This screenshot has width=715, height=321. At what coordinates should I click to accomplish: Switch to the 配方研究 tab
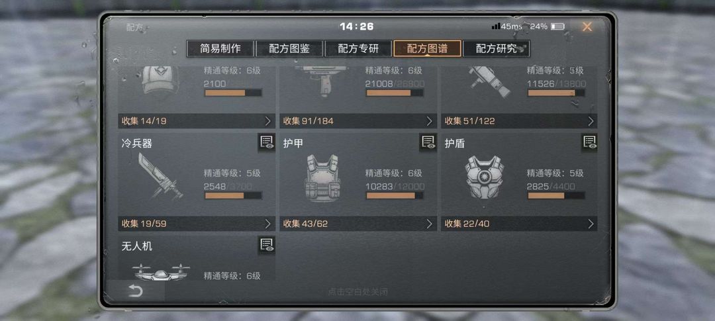tap(496, 49)
